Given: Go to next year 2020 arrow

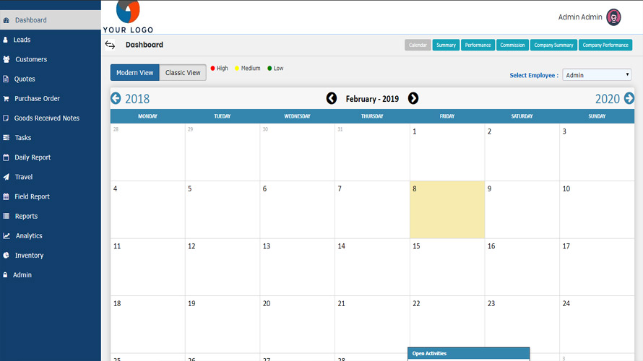Looking at the screenshot, I should coord(629,98).
